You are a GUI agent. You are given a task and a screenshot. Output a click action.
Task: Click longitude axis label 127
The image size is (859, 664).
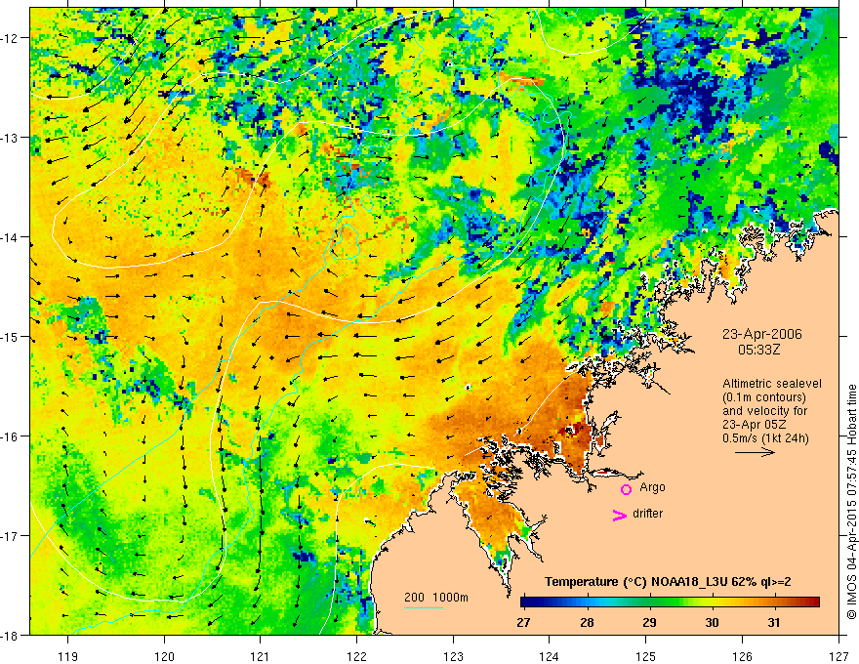tap(839, 656)
